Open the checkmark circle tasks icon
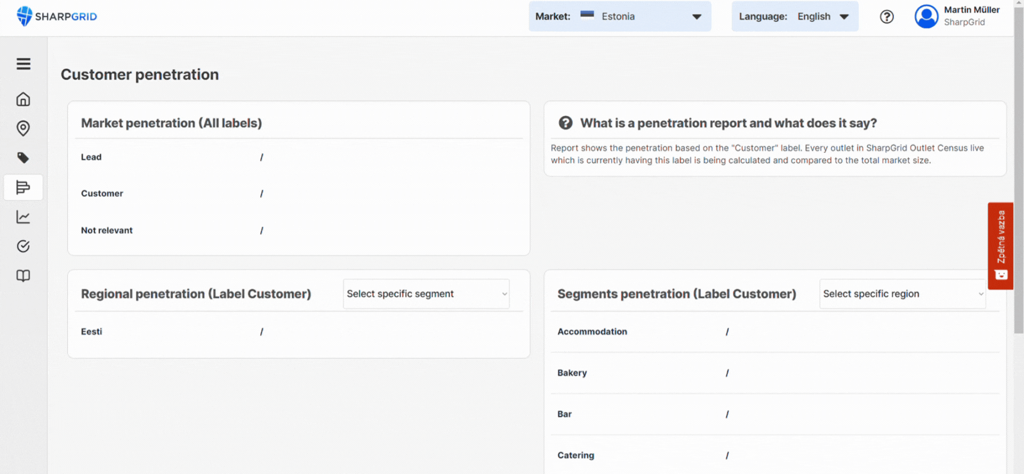The width and height of the screenshot is (1024, 474). point(23,246)
